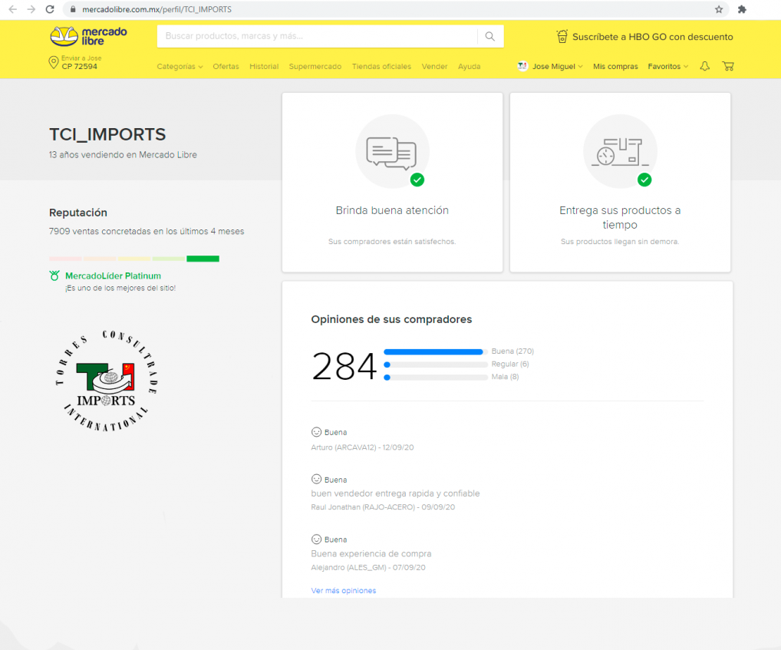This screenshot has height=650, width=781.
Task: Click Jose Miguel profile avatar
Action: point(522,66)
